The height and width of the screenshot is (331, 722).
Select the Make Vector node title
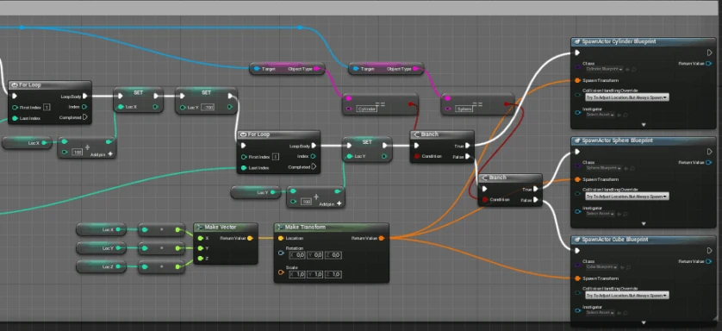221,227
